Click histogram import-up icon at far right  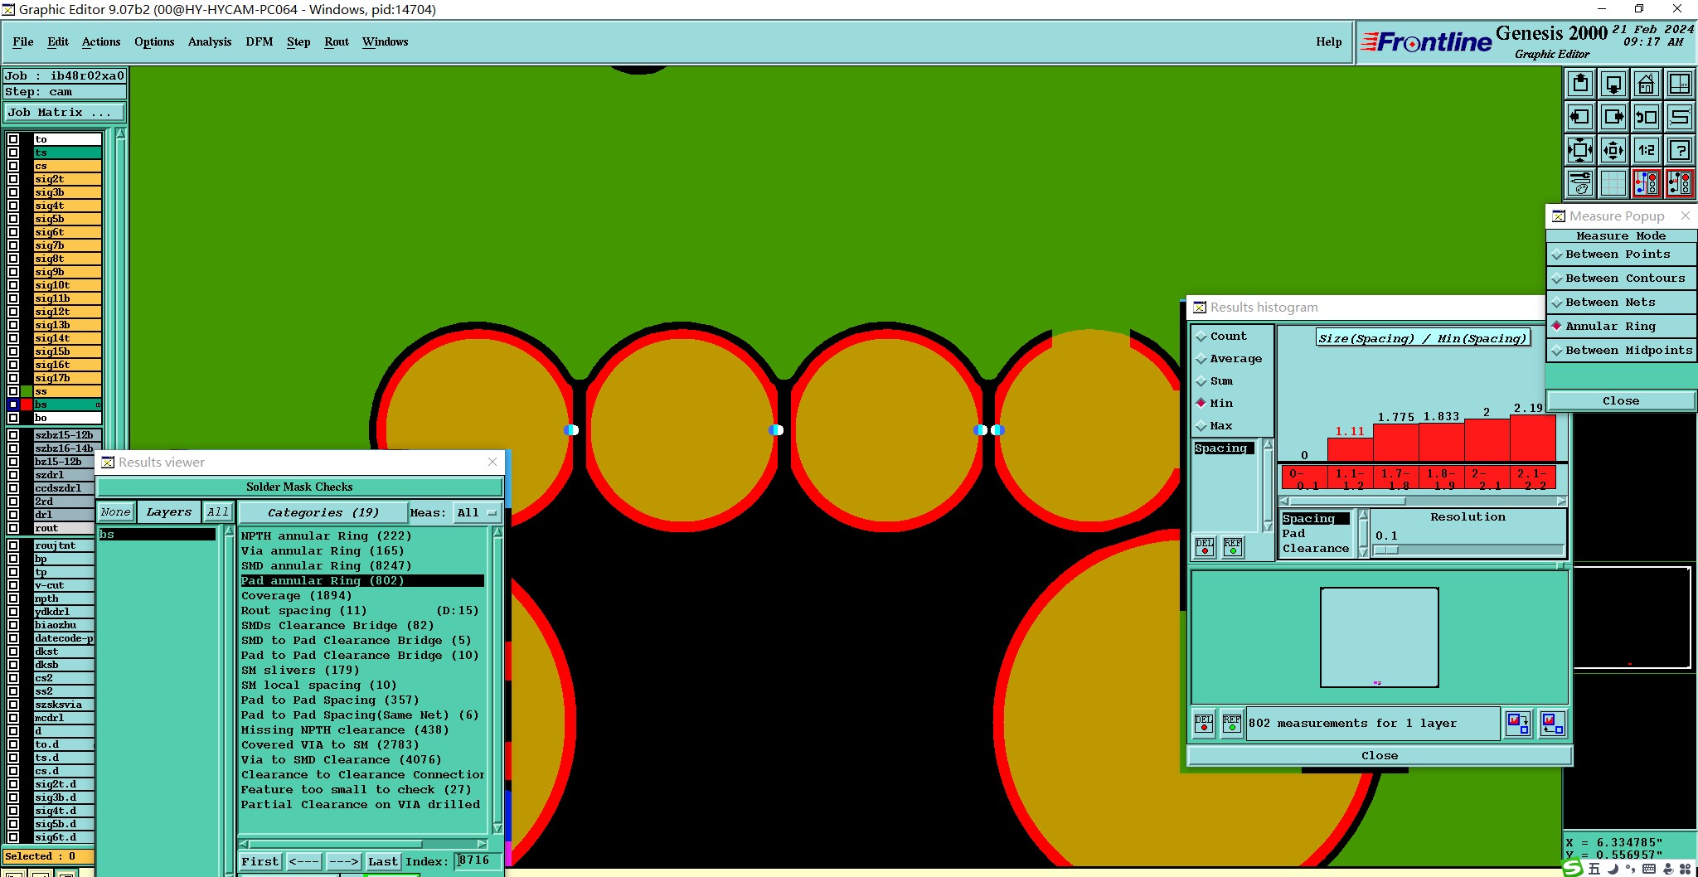click(x=1552, y=724)
